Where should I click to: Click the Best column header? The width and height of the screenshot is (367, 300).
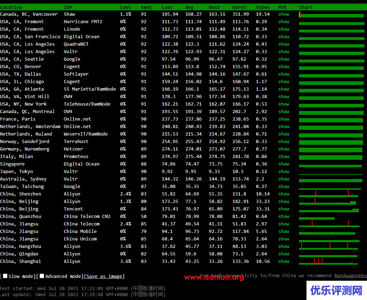(x=214, y=7)
